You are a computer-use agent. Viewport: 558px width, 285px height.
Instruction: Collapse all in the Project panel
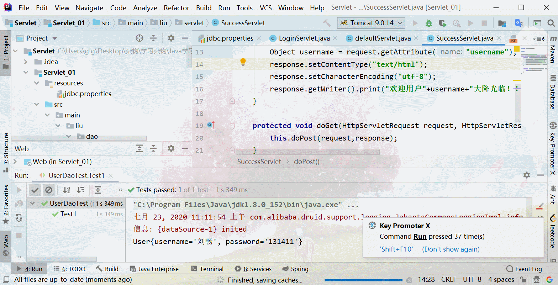[153, 38]
